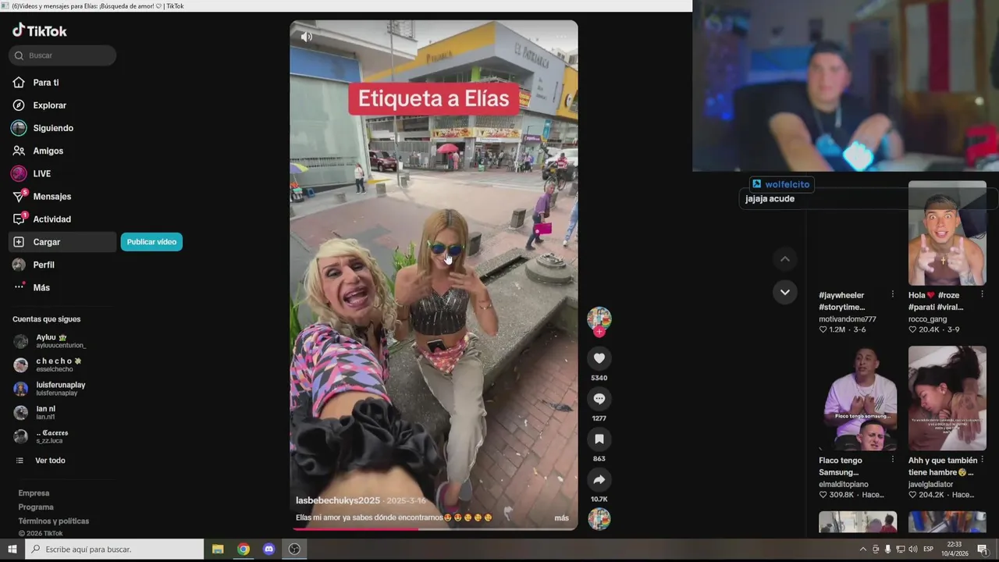The image size is (999, 562).
Task: Expand caption with más link
Action: (x=562, y=518)
